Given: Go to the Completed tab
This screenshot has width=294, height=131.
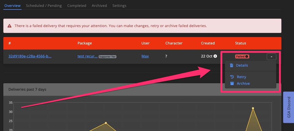Looking at the screenshot, I should point(77,6).
